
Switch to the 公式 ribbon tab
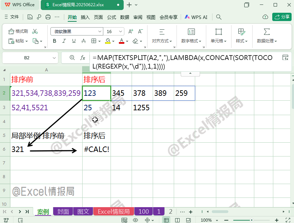pyautogui.click(x=112, y=17)
